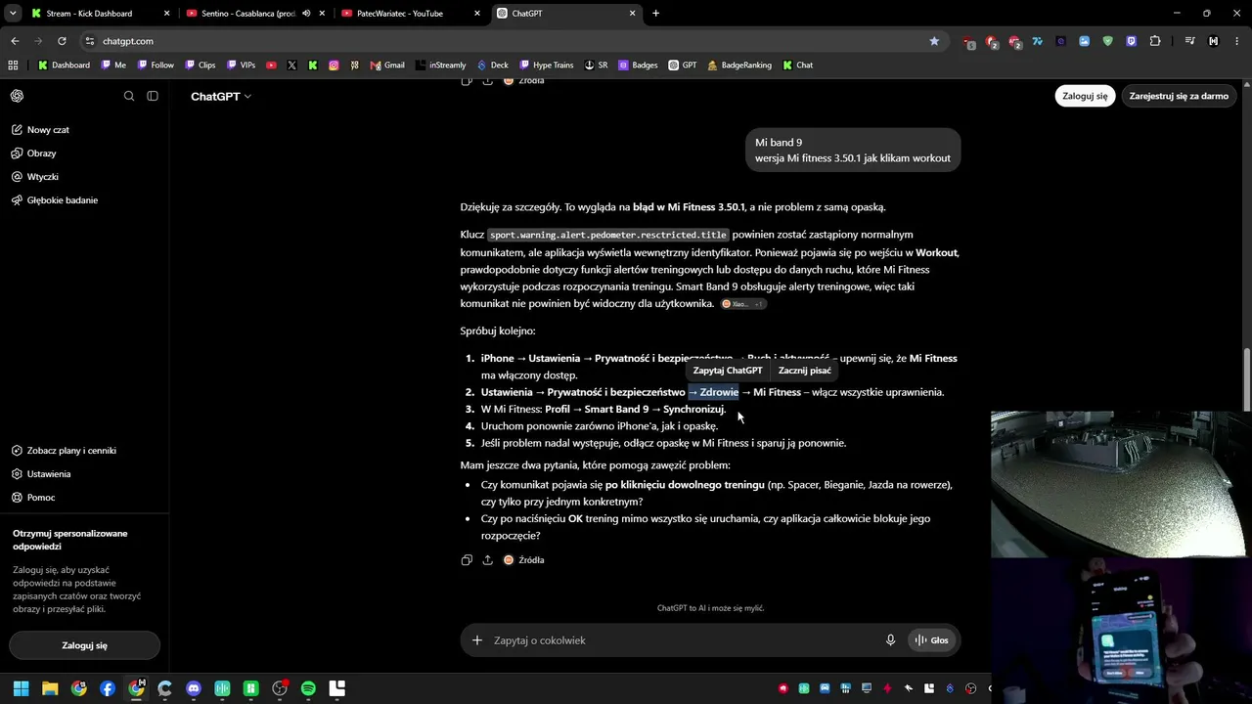This screenshot has width=1252, height=704.
Task: Open Źródła sources below the response
Action: coord(524,560)
